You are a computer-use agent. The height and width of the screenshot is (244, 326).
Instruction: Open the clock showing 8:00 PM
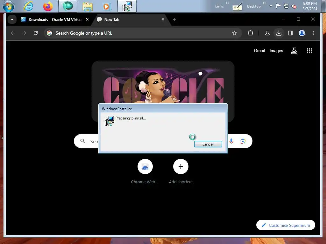(x=310, y=6)
